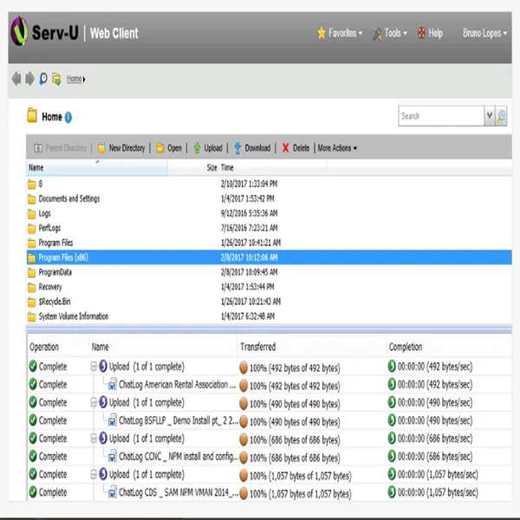Click the Open toolbar button
Viewport: 520px width, 520px height.
(x=169, y=148)
